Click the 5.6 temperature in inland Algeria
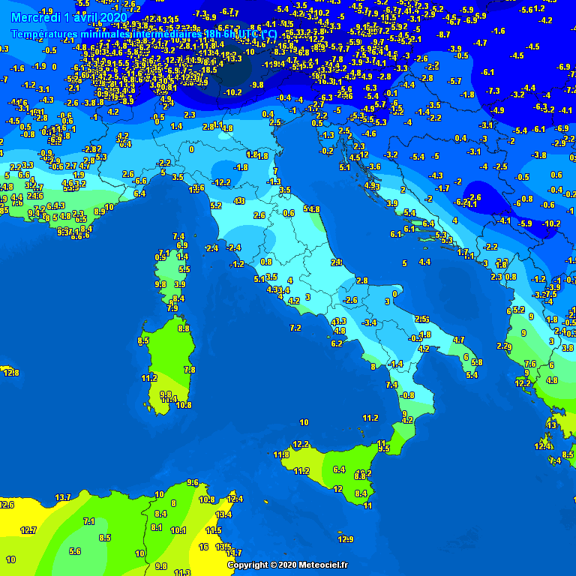The image size is (576, 576). click(x=74, y=551)
